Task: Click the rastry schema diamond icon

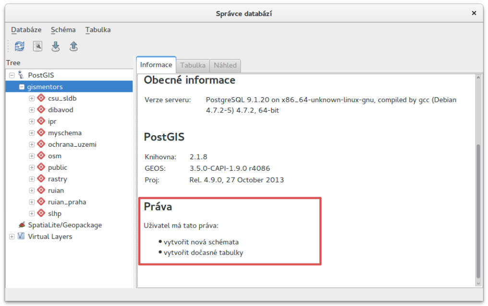Action: (41, 179)
